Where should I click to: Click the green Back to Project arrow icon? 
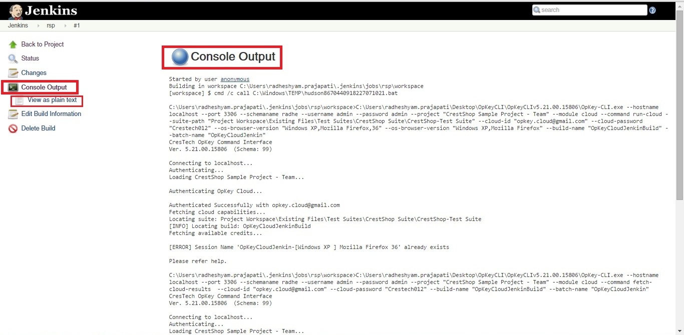click(x=13, y=44)
